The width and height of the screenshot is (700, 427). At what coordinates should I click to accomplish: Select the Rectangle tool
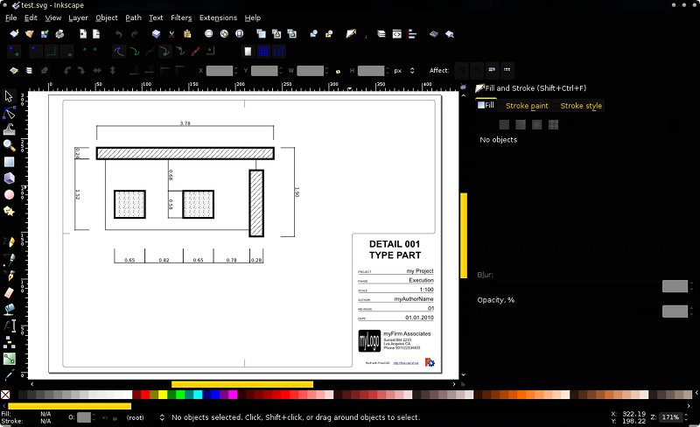pos(9,162)
